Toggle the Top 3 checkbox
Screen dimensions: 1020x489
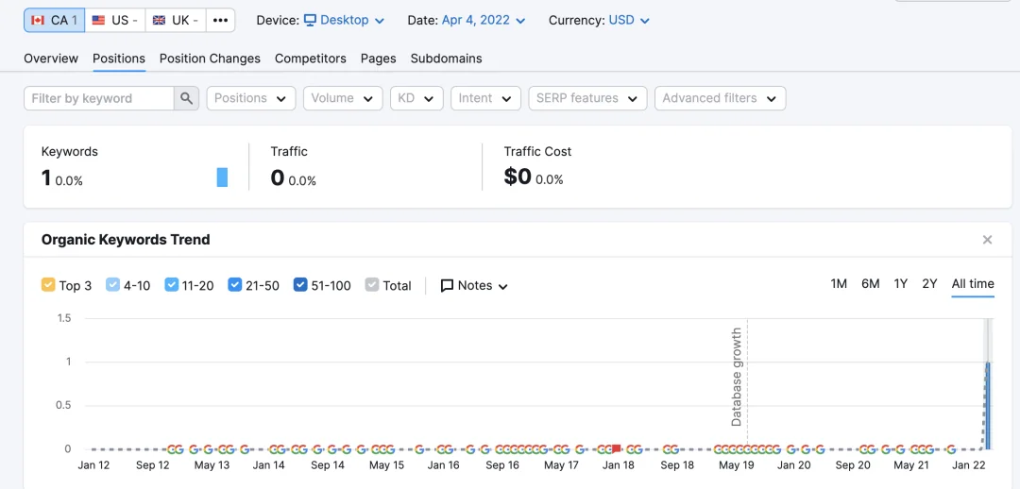(x=47, y=285)
